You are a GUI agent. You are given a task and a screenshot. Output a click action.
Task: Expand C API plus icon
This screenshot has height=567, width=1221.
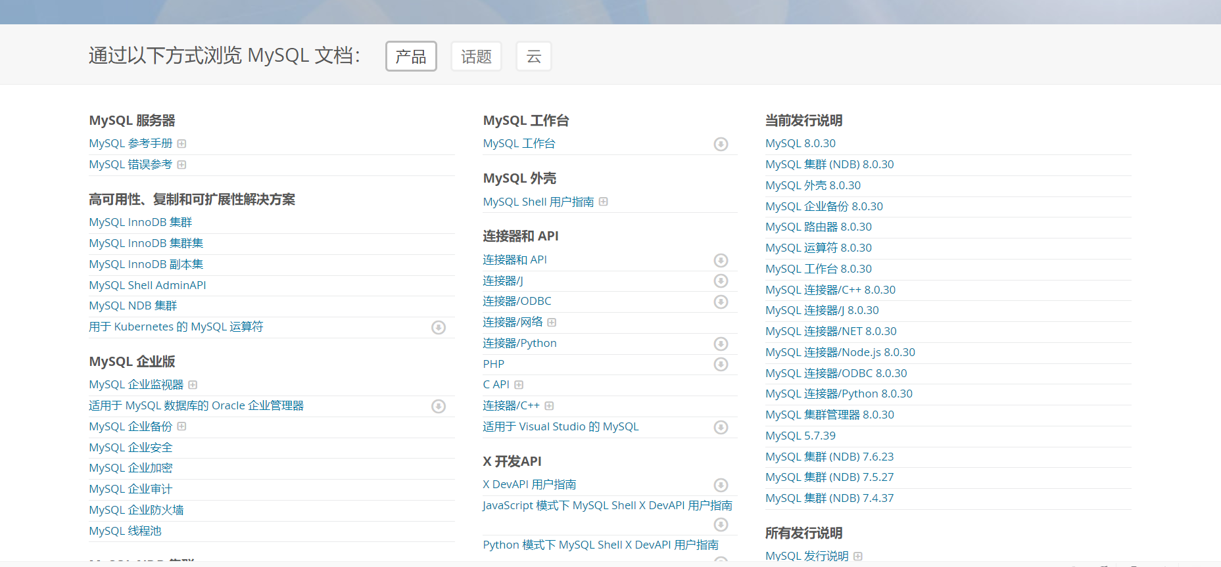coord(519,385)
